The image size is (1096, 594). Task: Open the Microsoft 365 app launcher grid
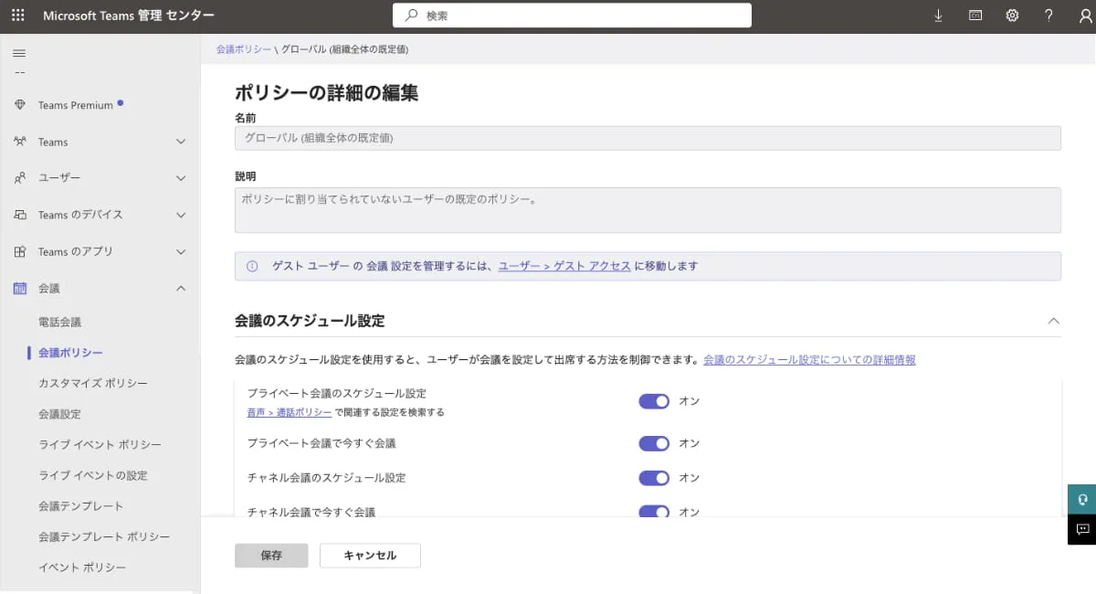click(17, 15)
